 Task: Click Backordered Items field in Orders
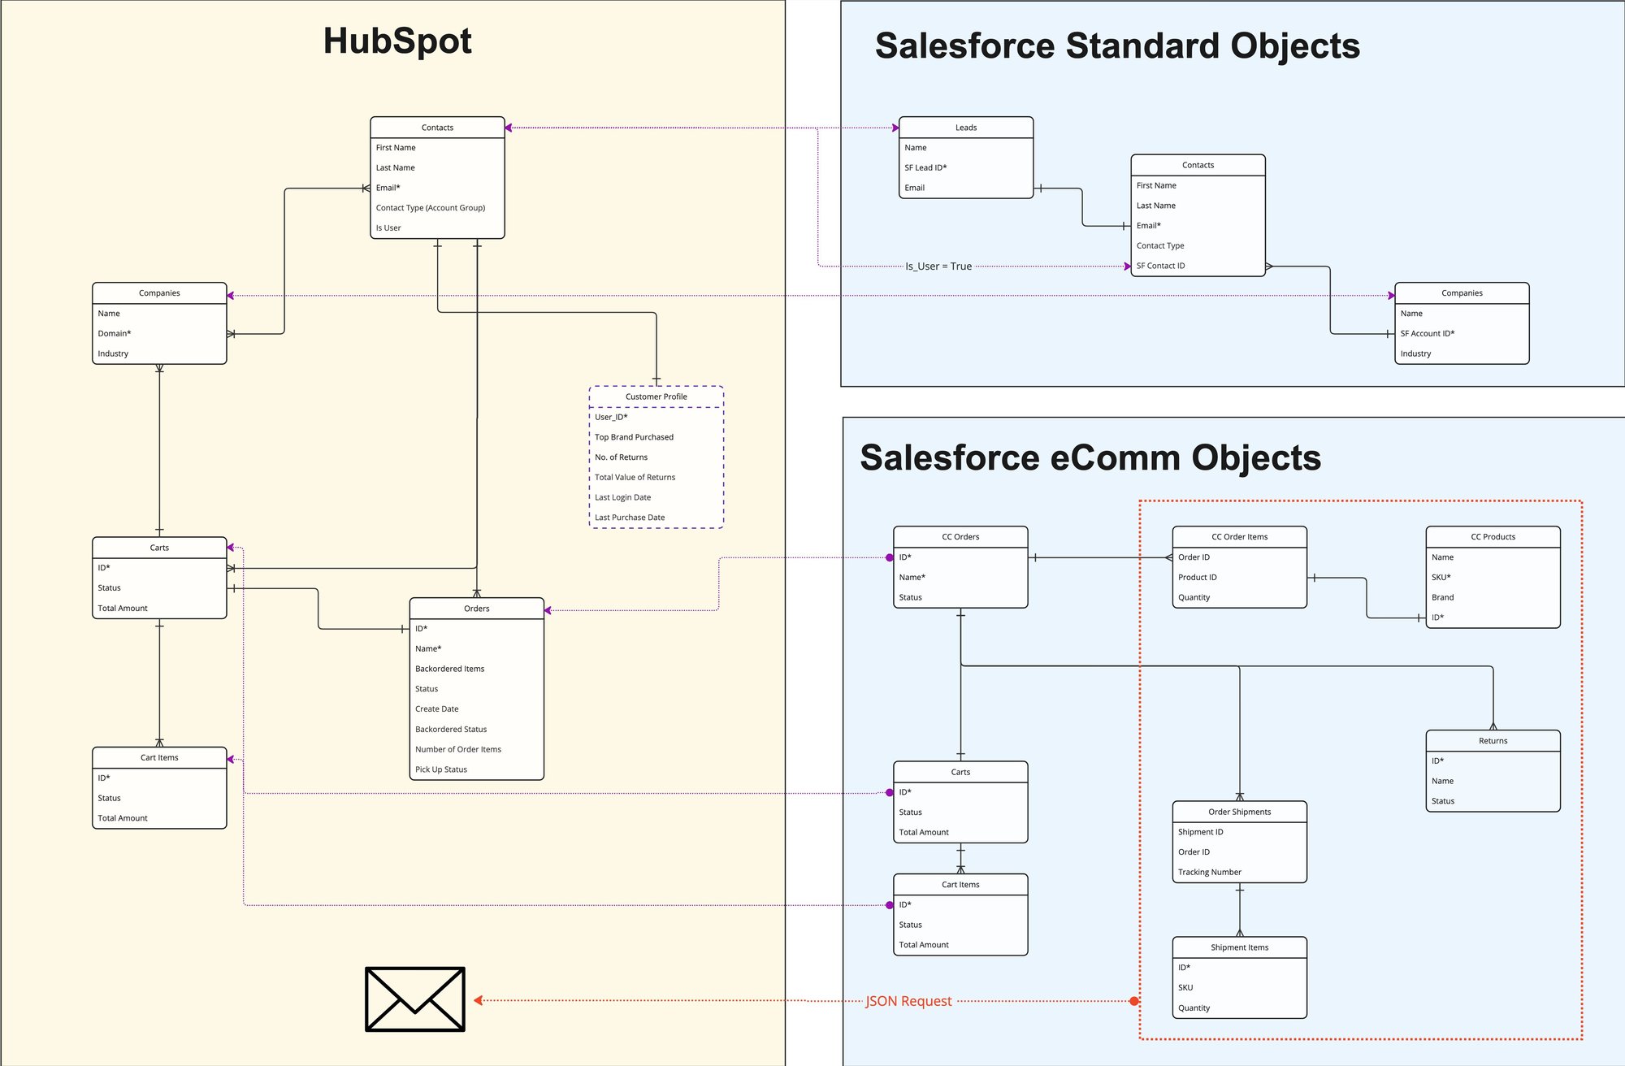(x=449, y=669)
